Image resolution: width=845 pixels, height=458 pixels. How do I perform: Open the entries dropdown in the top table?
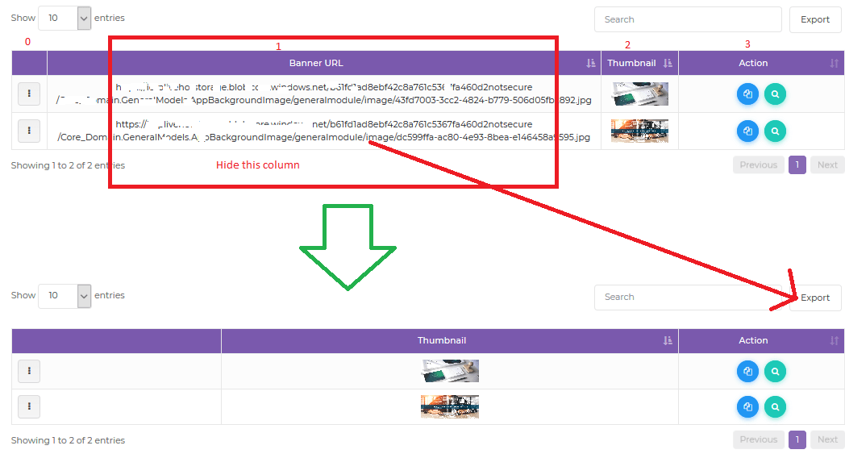(65, 19)
